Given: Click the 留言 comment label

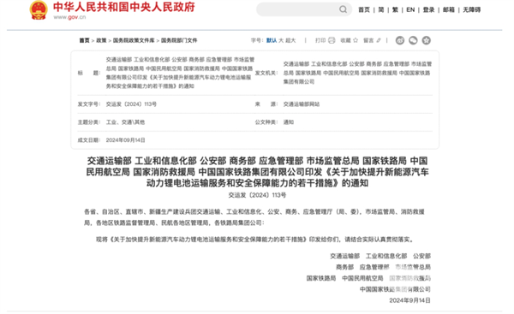Looking at the screenshot, I should coord(368,40).
